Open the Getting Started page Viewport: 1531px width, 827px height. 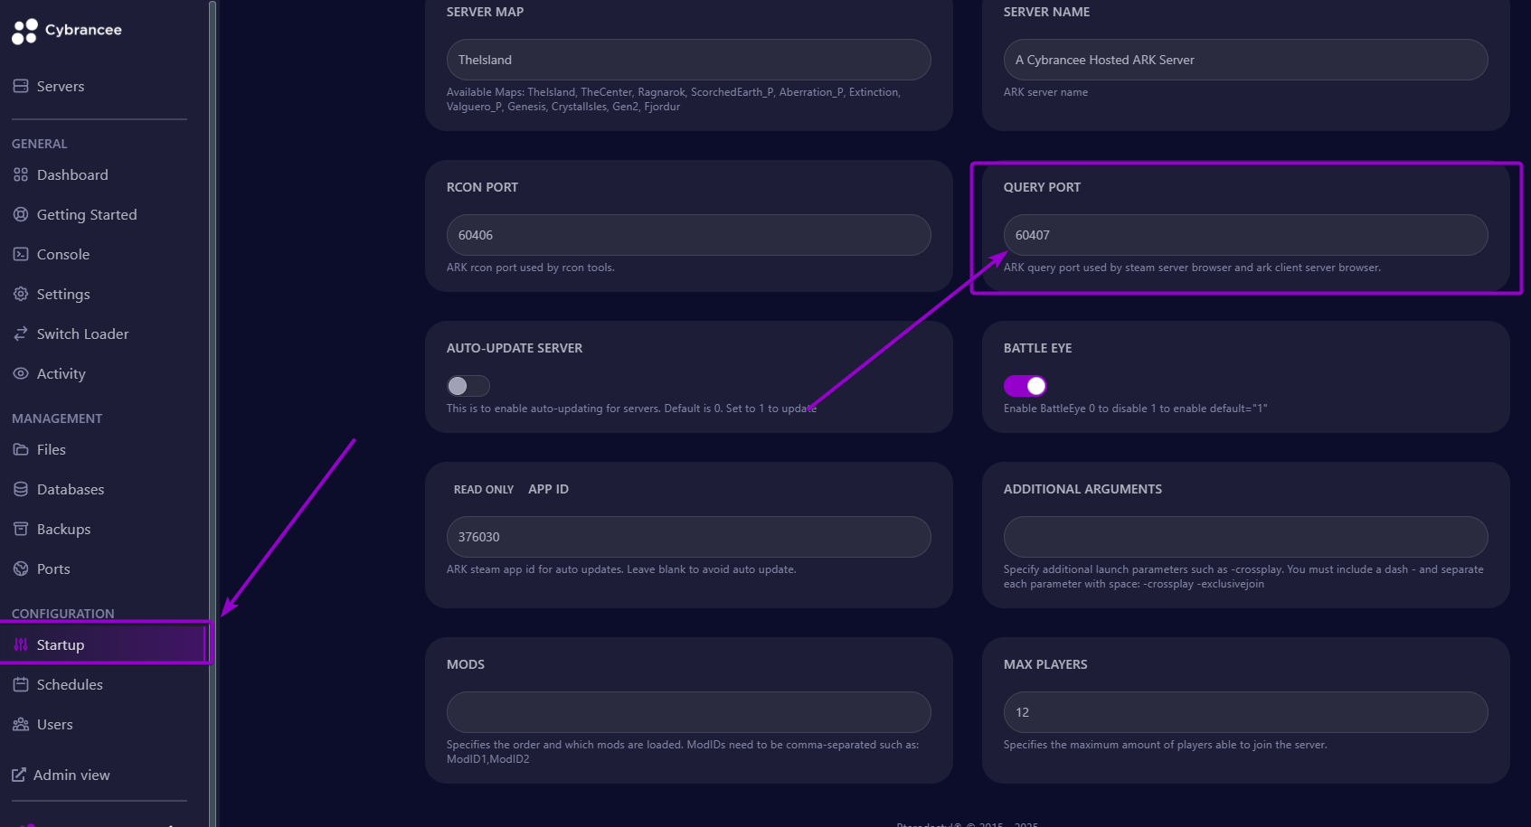[x=86, y=214]
